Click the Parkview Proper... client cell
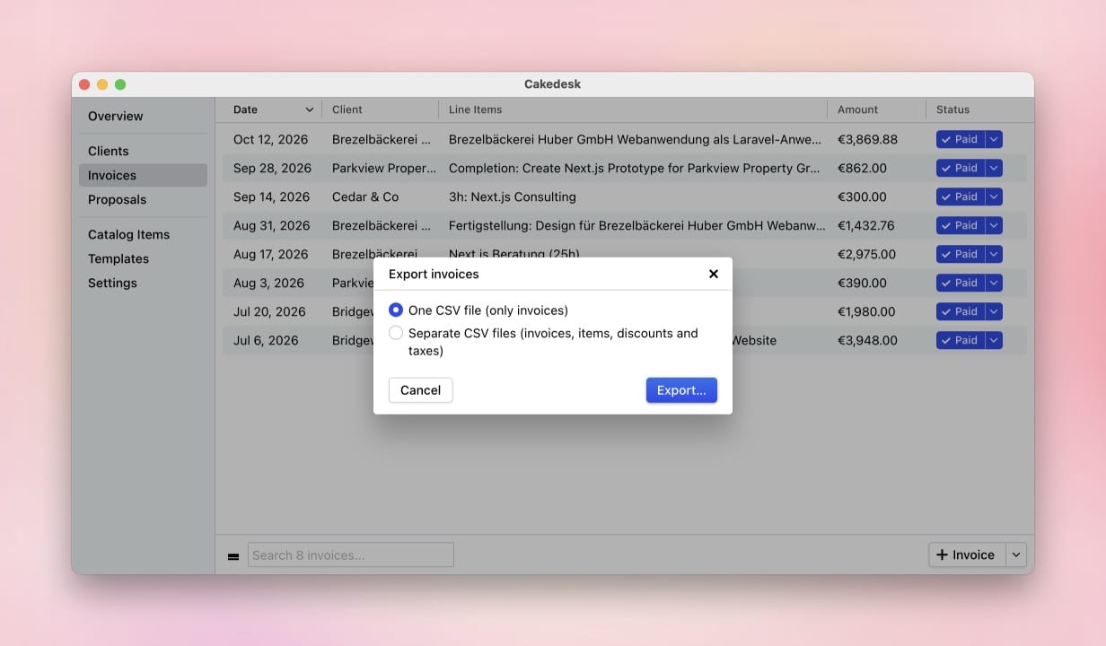1106x646 pixels. [x=384, y=168]
